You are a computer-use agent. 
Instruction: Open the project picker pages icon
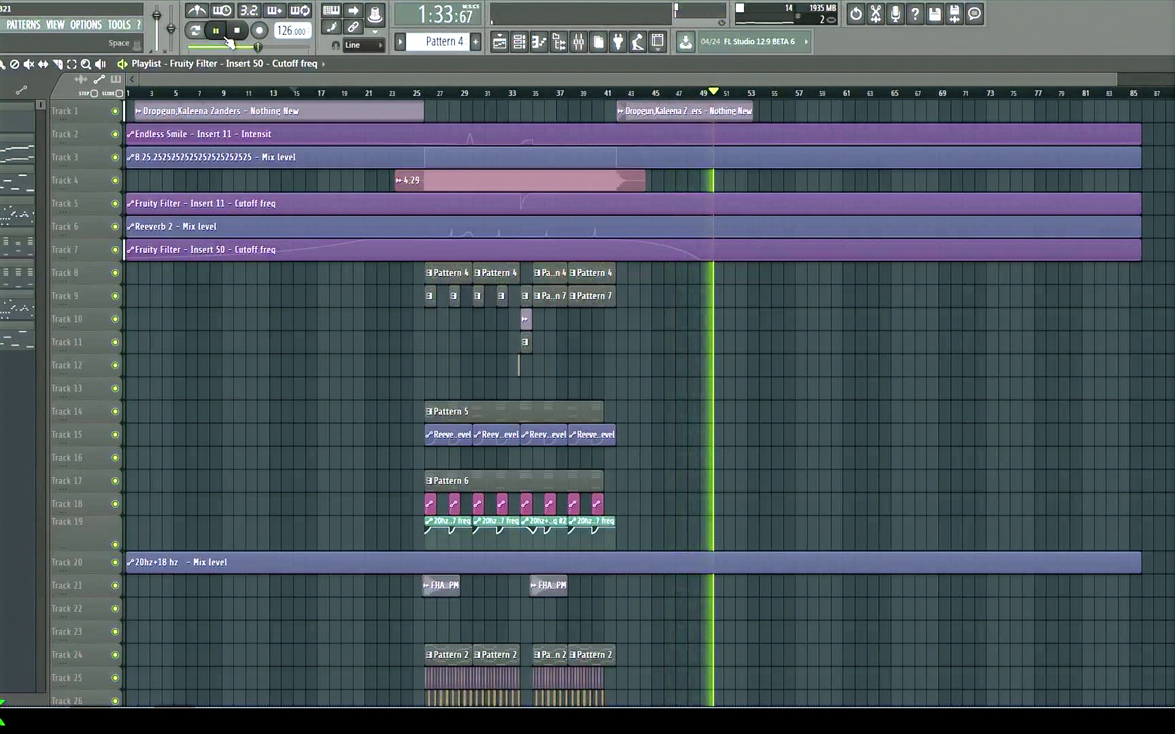[x=598, y=42]
